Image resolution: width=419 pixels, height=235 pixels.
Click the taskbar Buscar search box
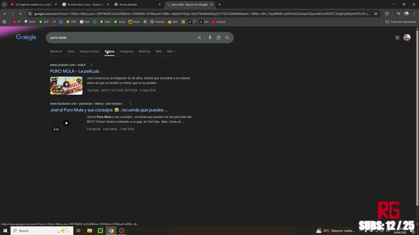point(42,231)
